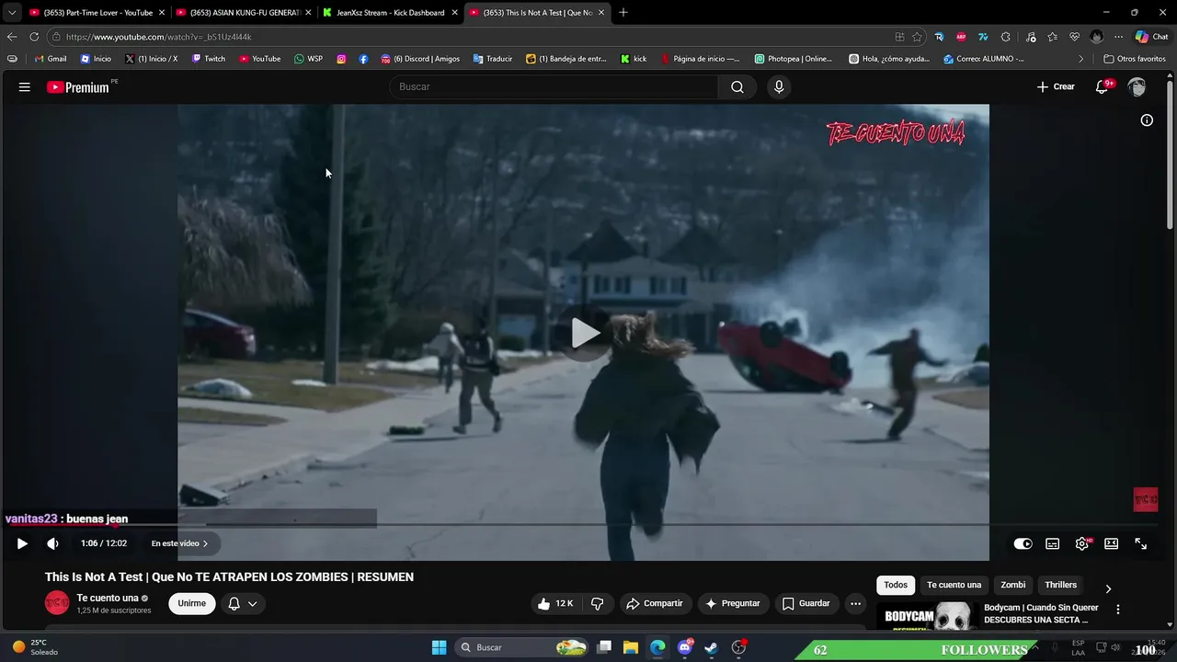Viewport: 1177px width, 662px height.
Task: Select the Thrillers filter chip
Action: tap(1060, 585)
